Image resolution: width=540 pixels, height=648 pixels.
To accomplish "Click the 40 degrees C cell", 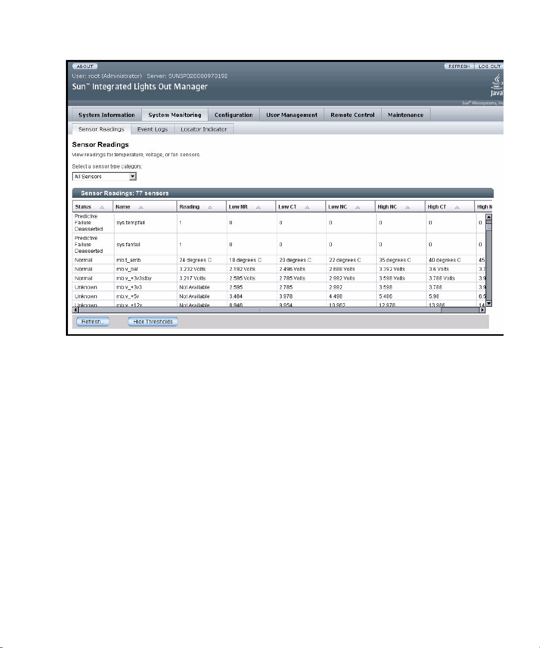I will [x=445, y=260].
